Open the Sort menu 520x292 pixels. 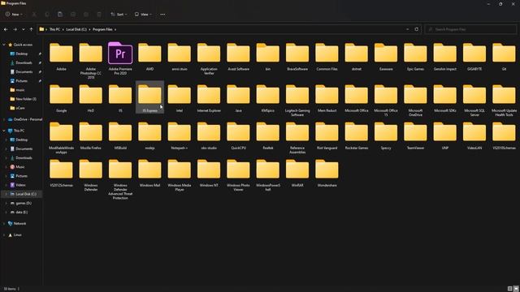tap(119, 15)
